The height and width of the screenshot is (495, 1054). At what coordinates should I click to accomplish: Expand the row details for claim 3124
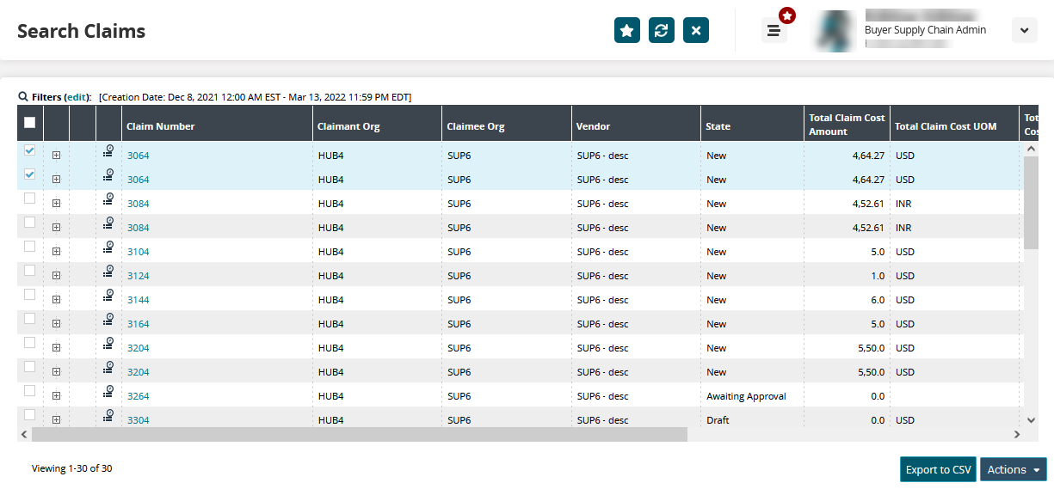point(56,276)
